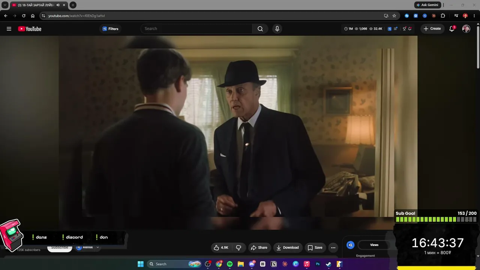Go to the YouTube home logo
Image resolution: width=480 pixels, height=270 pixels.
point(30,29)
